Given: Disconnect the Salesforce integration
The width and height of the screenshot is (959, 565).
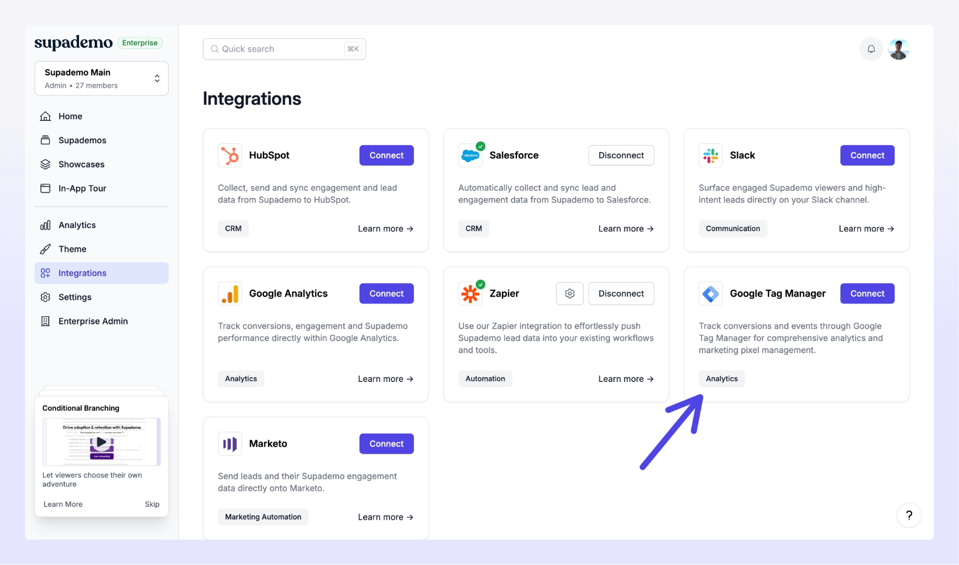Looking at the screenshot, I should 621,155.
